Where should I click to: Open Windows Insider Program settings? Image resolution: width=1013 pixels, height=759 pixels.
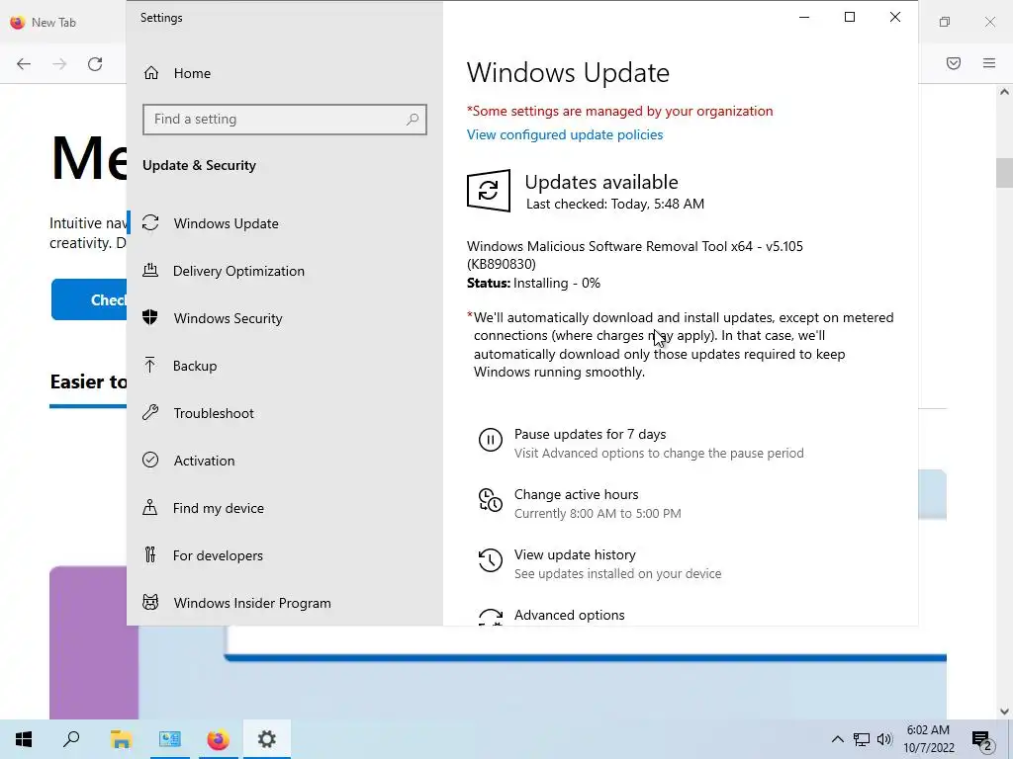click(252, 603)
